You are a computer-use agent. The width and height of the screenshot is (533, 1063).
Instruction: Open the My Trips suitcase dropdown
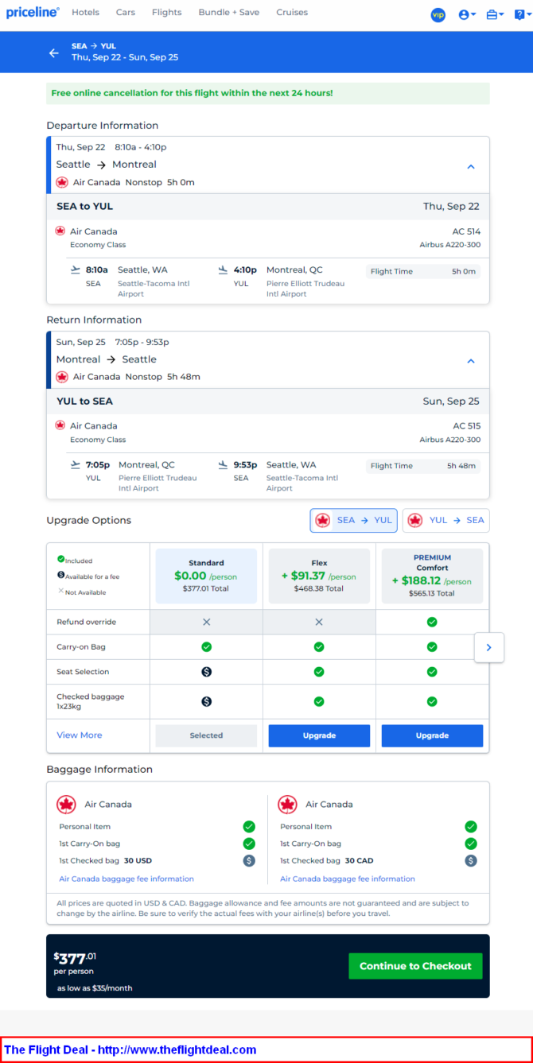pyautogui.click(x=495, y=14)
